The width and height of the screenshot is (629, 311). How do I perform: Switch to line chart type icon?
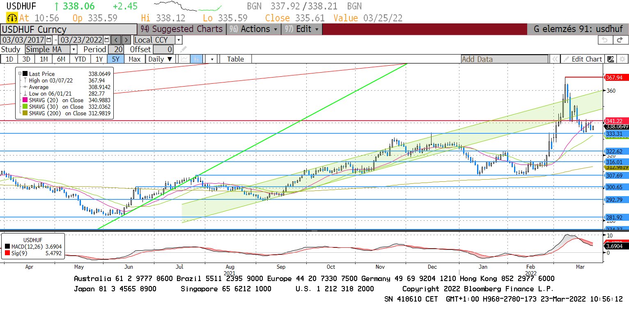[184, 59]
